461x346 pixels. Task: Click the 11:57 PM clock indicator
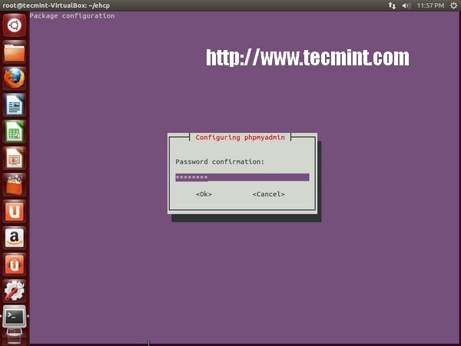430,5
